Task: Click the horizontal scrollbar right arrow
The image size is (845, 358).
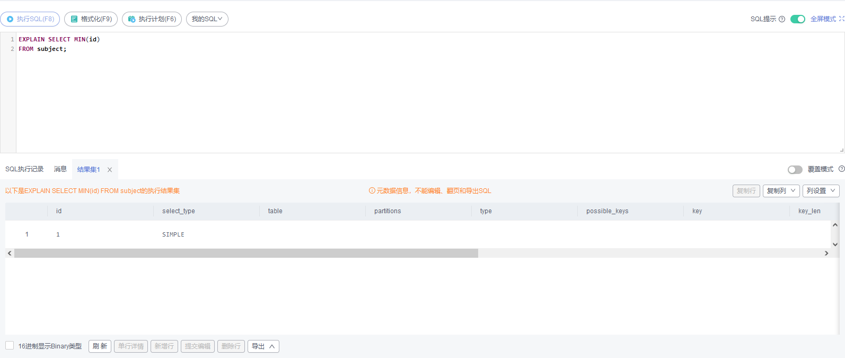Action: 826,254
